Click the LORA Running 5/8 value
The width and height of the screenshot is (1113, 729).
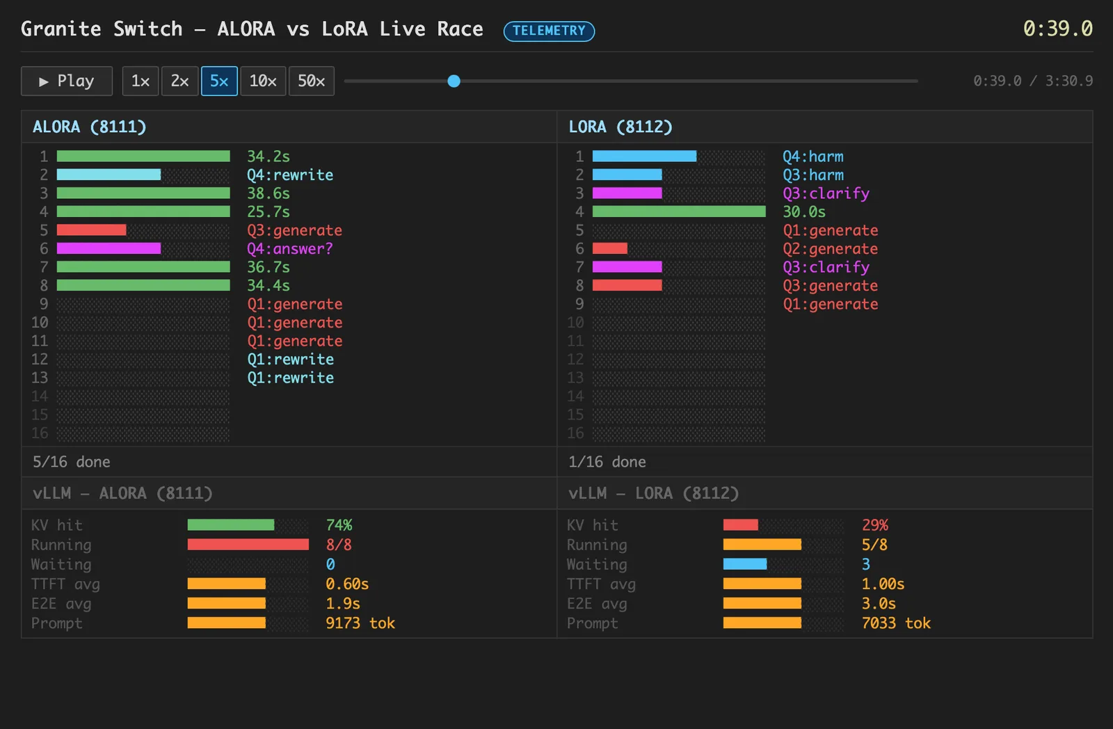(874, 545)
